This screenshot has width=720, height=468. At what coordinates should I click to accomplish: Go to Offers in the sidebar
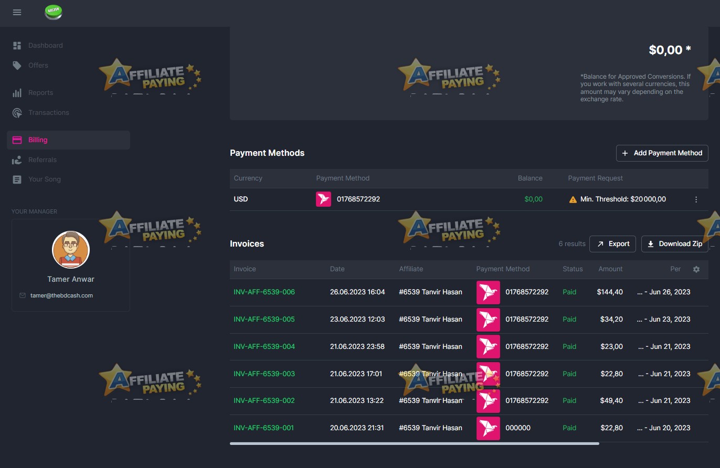[x=38, y=66]
